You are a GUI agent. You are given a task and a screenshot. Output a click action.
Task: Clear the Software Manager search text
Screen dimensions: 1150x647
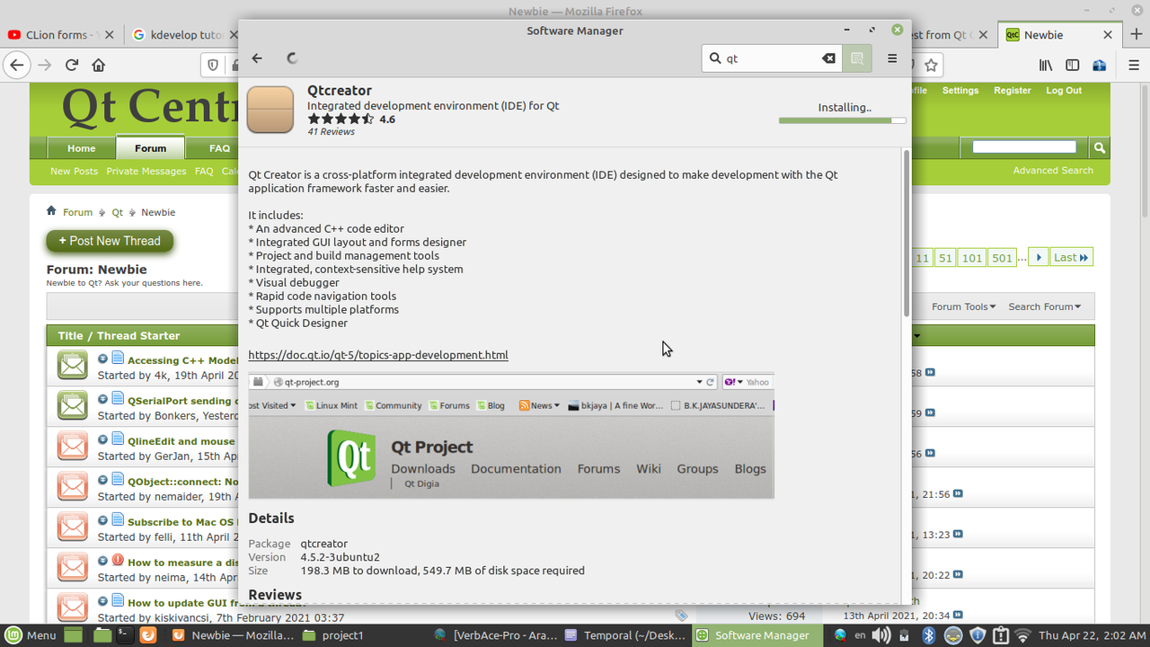point(828,58)
